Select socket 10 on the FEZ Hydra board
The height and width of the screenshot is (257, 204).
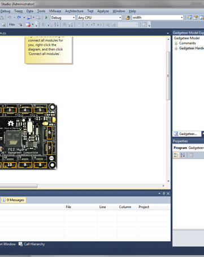click(10, 165)
